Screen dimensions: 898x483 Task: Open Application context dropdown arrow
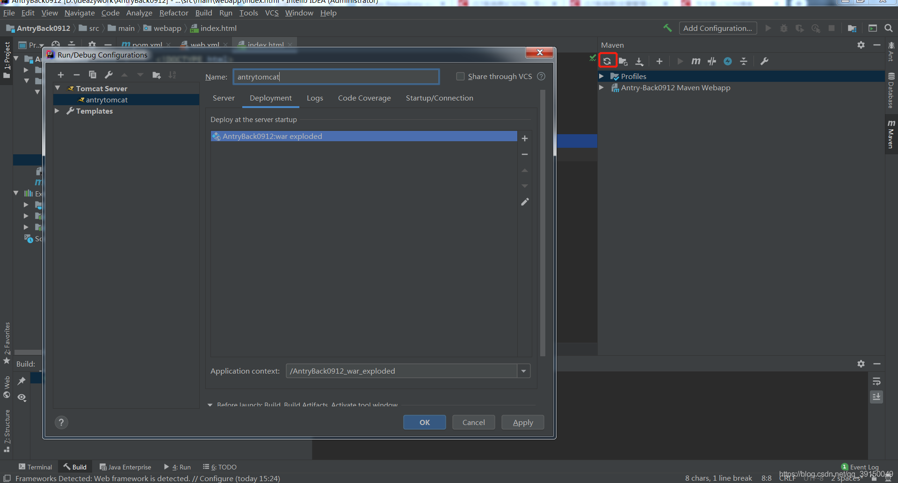524,371
